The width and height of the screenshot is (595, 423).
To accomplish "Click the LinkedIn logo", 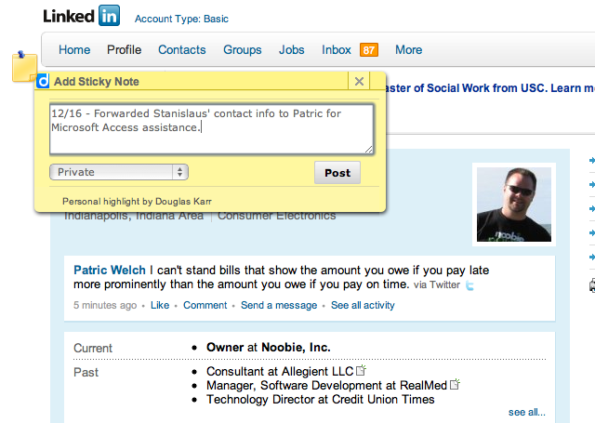I will [x=82, y=17].
